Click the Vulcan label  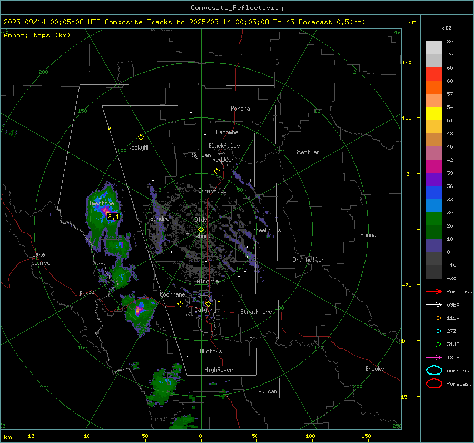(268, 391)
